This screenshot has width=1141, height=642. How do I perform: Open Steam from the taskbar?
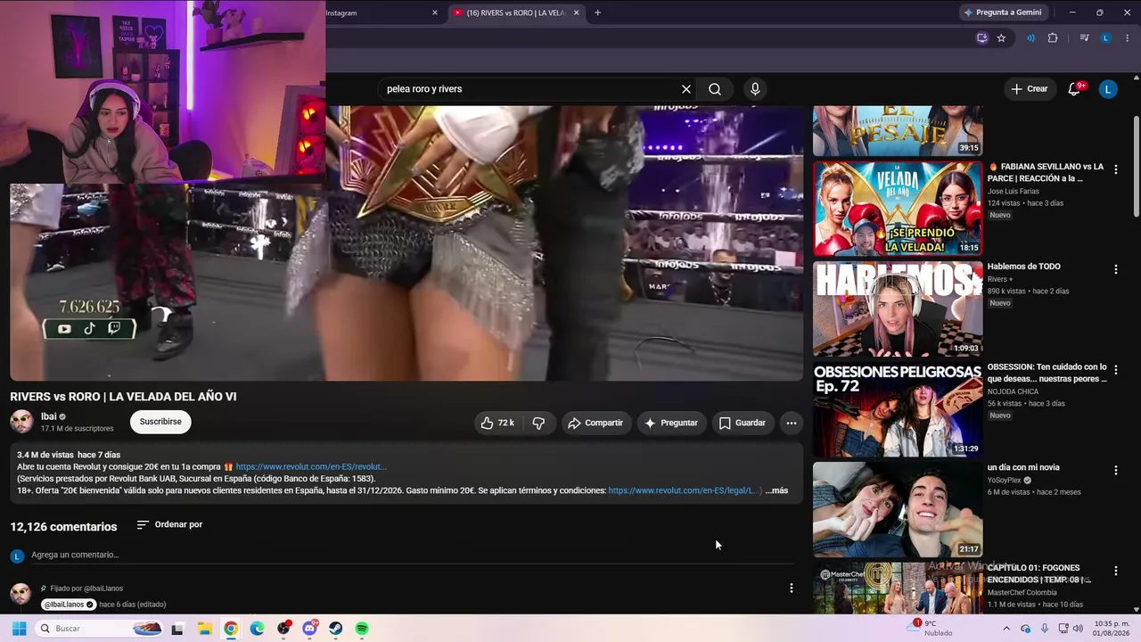pos(335,629)
